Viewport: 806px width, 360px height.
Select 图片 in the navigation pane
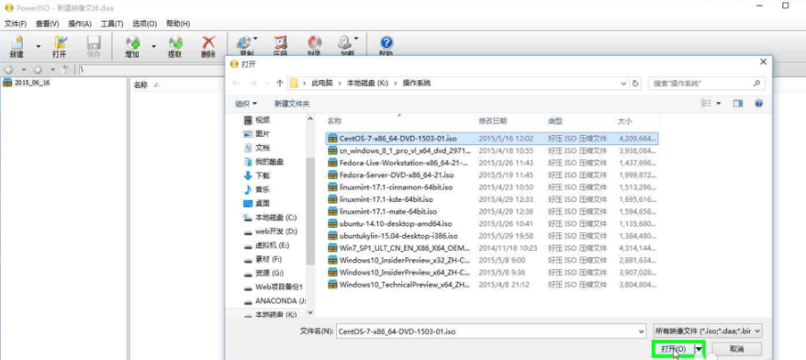[263, 134]
